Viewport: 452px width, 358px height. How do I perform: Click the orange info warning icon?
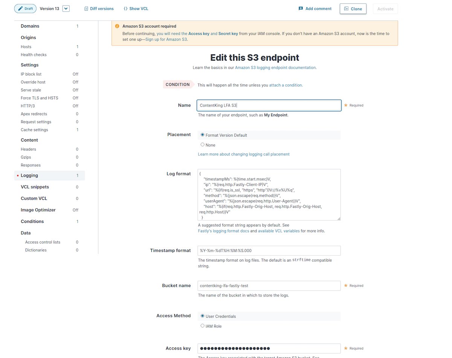[117, 26]
